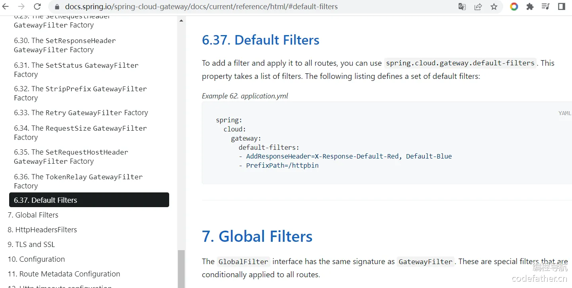This screenshot has height=288, width=572.
Task: Jump to 10. Configuration section
Action: [x=36, y=259]
